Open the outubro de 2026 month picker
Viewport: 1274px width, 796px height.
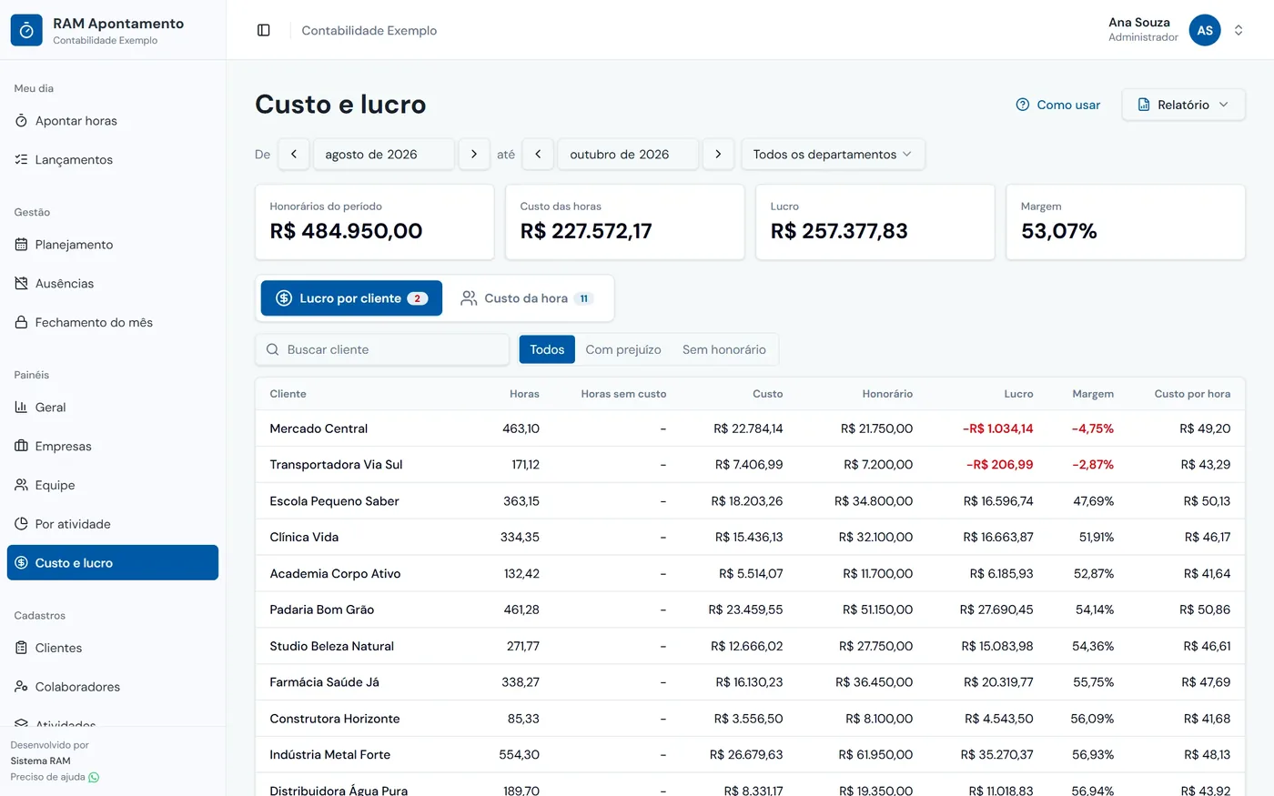click(x=628, y=155)
